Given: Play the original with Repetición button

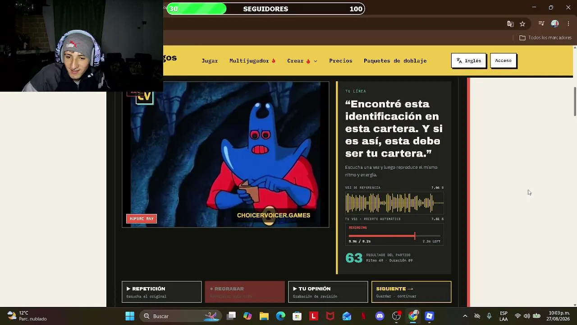Looking at the screenshot, I should pos(161,292).
